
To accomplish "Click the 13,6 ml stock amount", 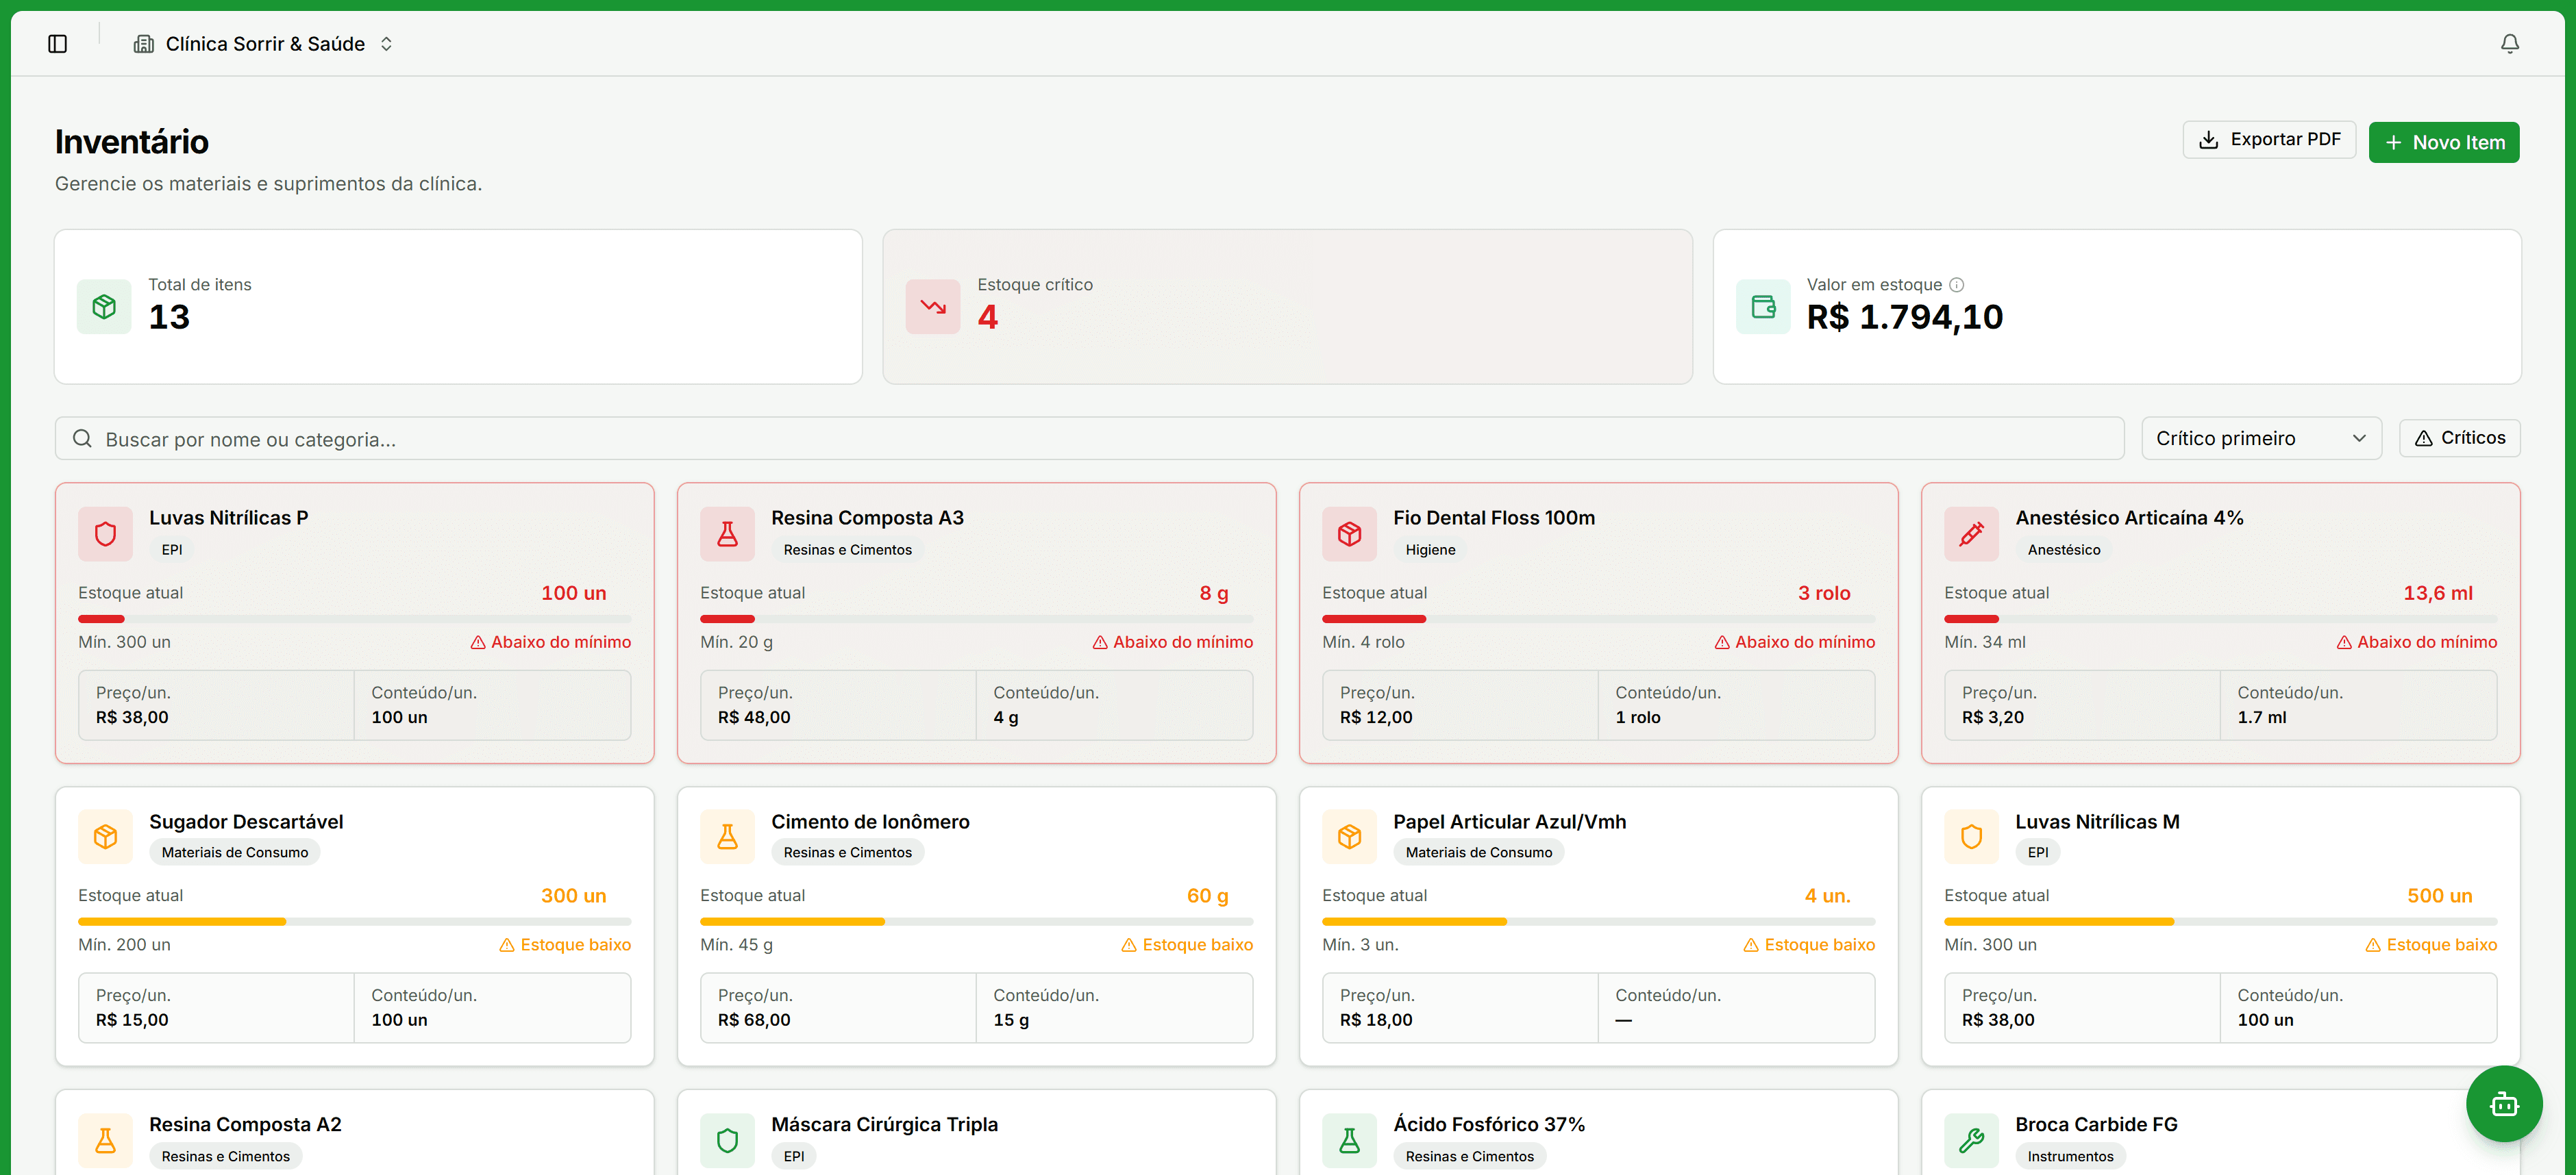I will [x=2437, y=594].
